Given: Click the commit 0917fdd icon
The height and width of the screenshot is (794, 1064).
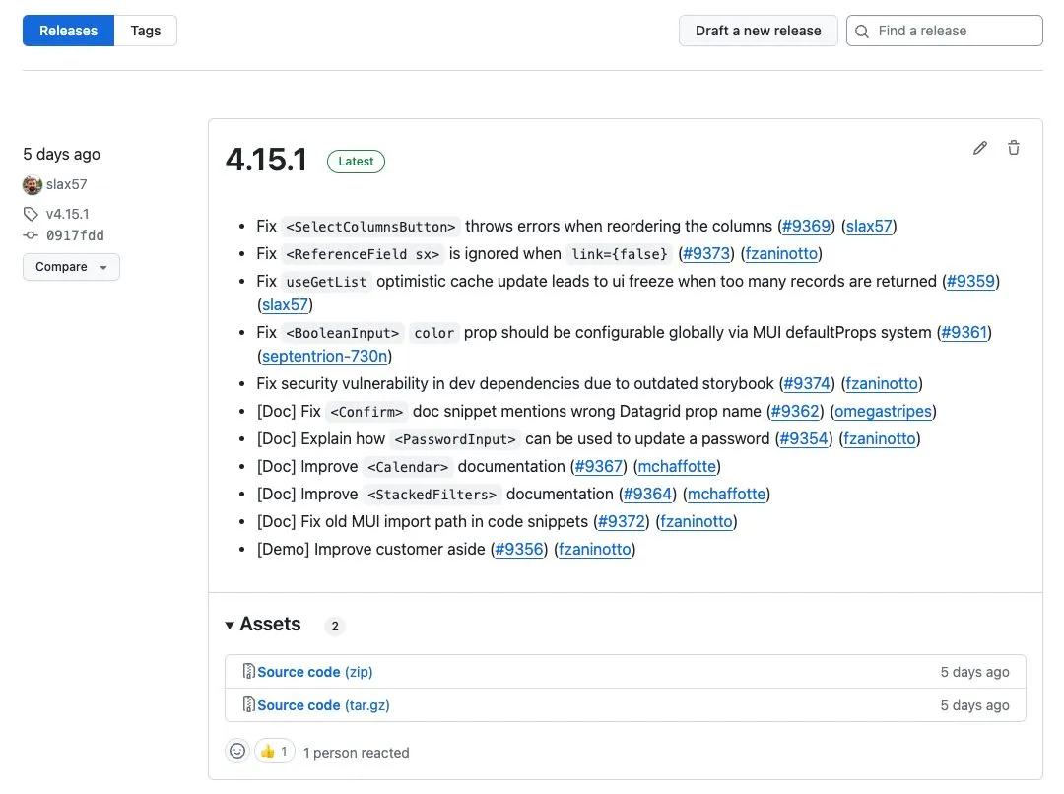Looking at the screenshot, I should click(32, 235).
